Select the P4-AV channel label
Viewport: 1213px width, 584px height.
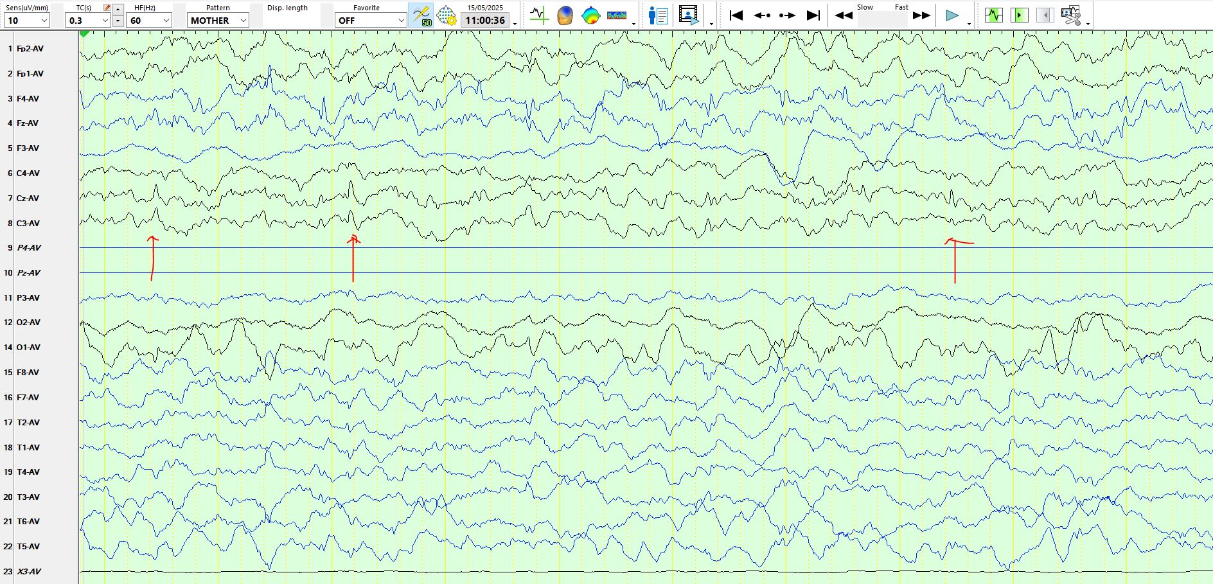(29, 248)
